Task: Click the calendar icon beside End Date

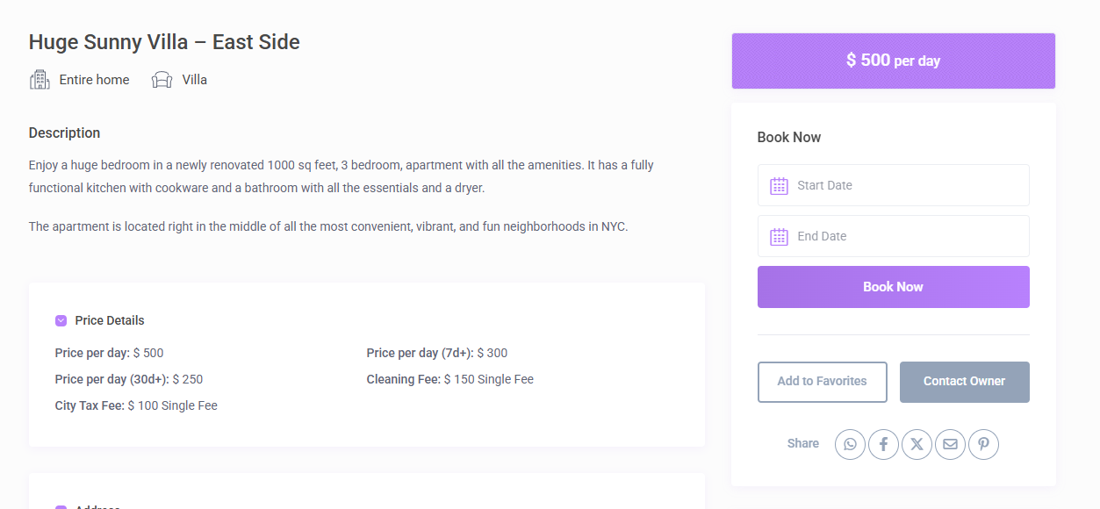Action: (779, 237)
